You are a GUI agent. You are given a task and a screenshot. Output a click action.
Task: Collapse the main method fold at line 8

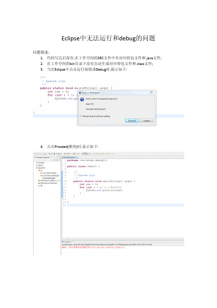click(66, 181)
